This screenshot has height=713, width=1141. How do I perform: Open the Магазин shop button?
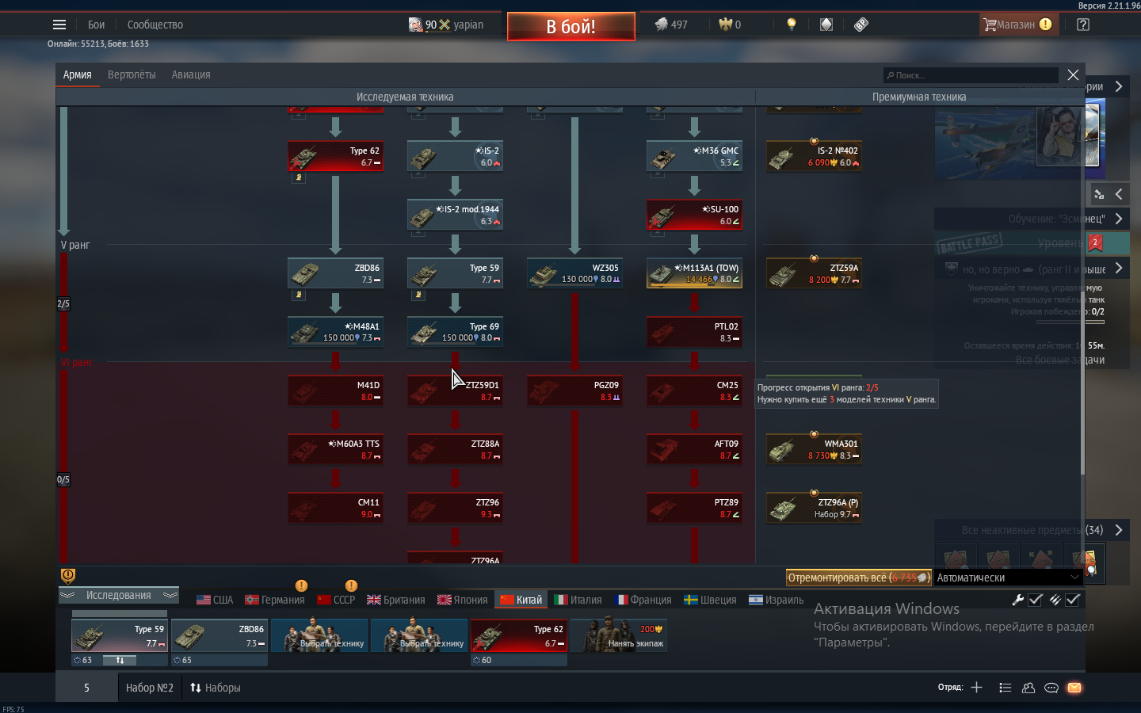click(1018, 25)
